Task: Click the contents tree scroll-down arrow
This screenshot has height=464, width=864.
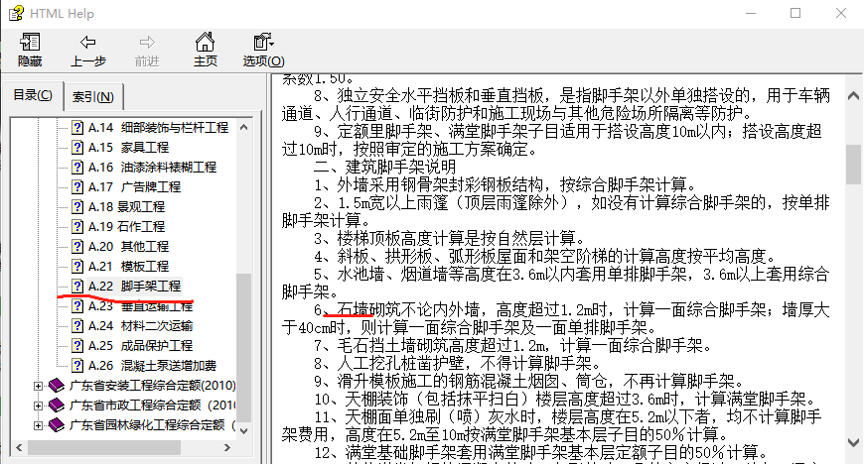Action: pyautogui.click(x=244, y=431)
